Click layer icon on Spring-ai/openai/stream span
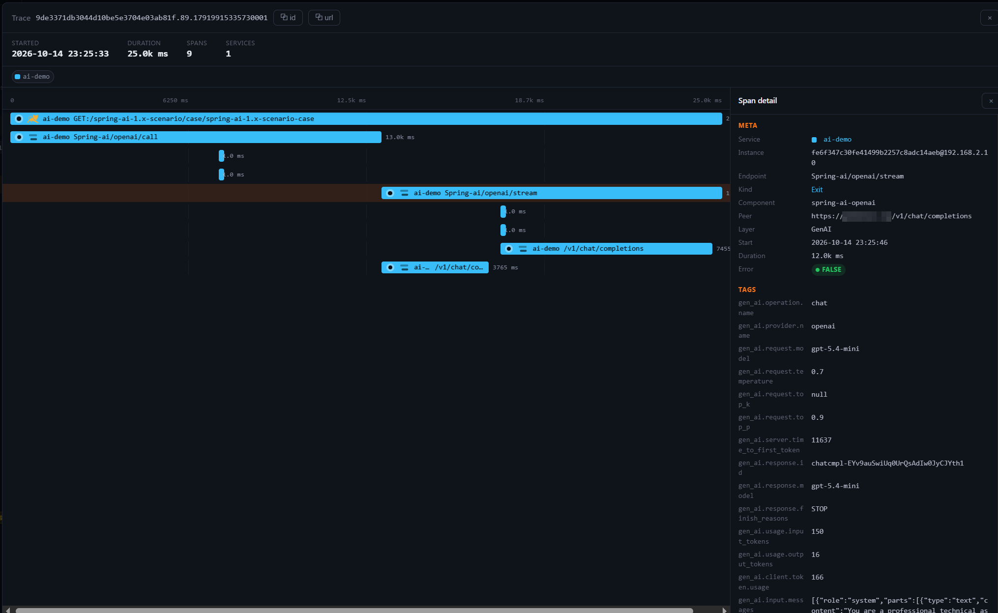998x613 pixels. tap(404, 193)
